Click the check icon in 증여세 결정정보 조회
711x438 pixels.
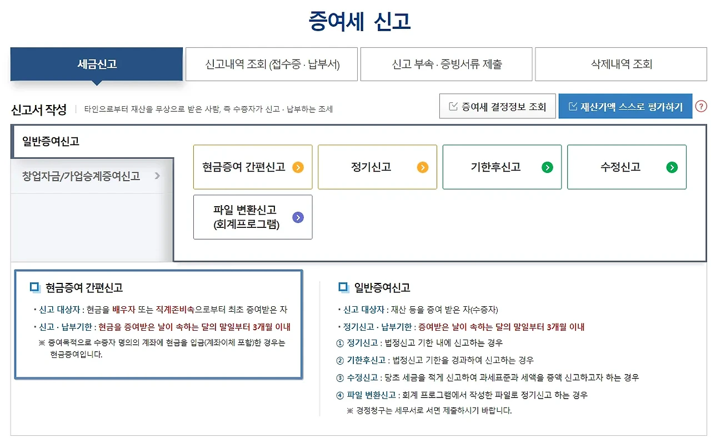(453, 107)
